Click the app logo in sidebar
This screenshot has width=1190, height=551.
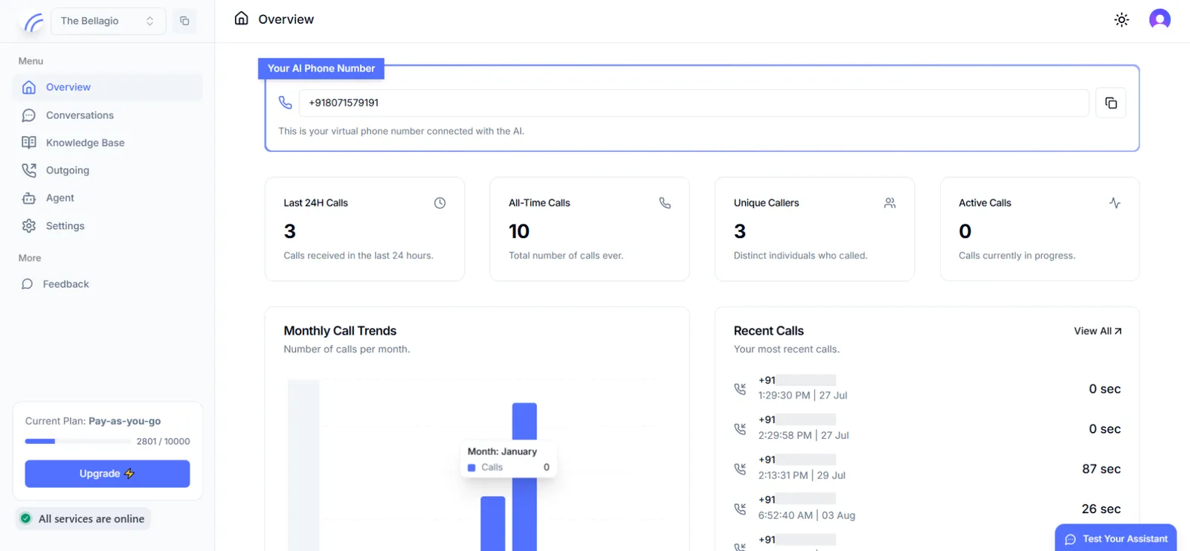(33, 22)
